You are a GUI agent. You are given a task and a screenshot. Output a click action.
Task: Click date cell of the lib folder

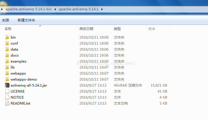[94, 67]
